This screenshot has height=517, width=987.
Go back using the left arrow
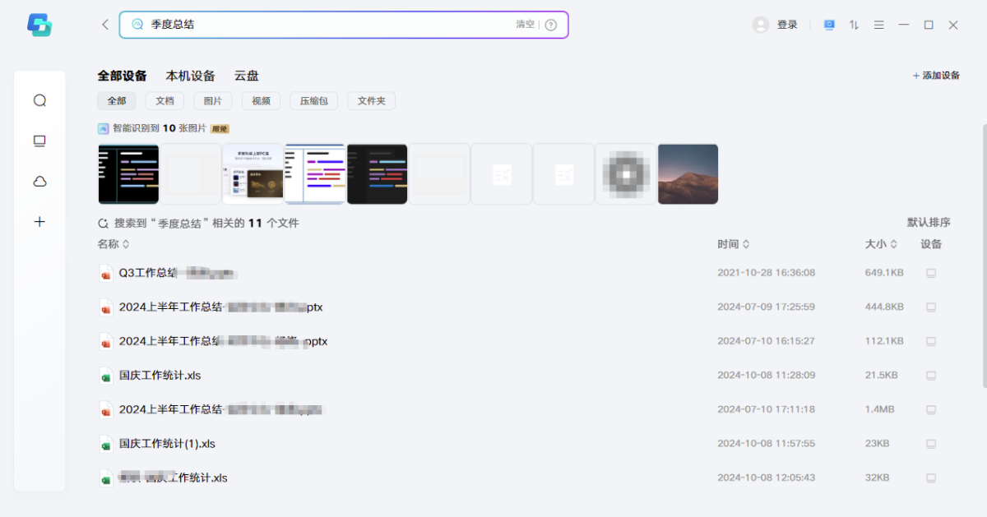click(x=105, y=25)
